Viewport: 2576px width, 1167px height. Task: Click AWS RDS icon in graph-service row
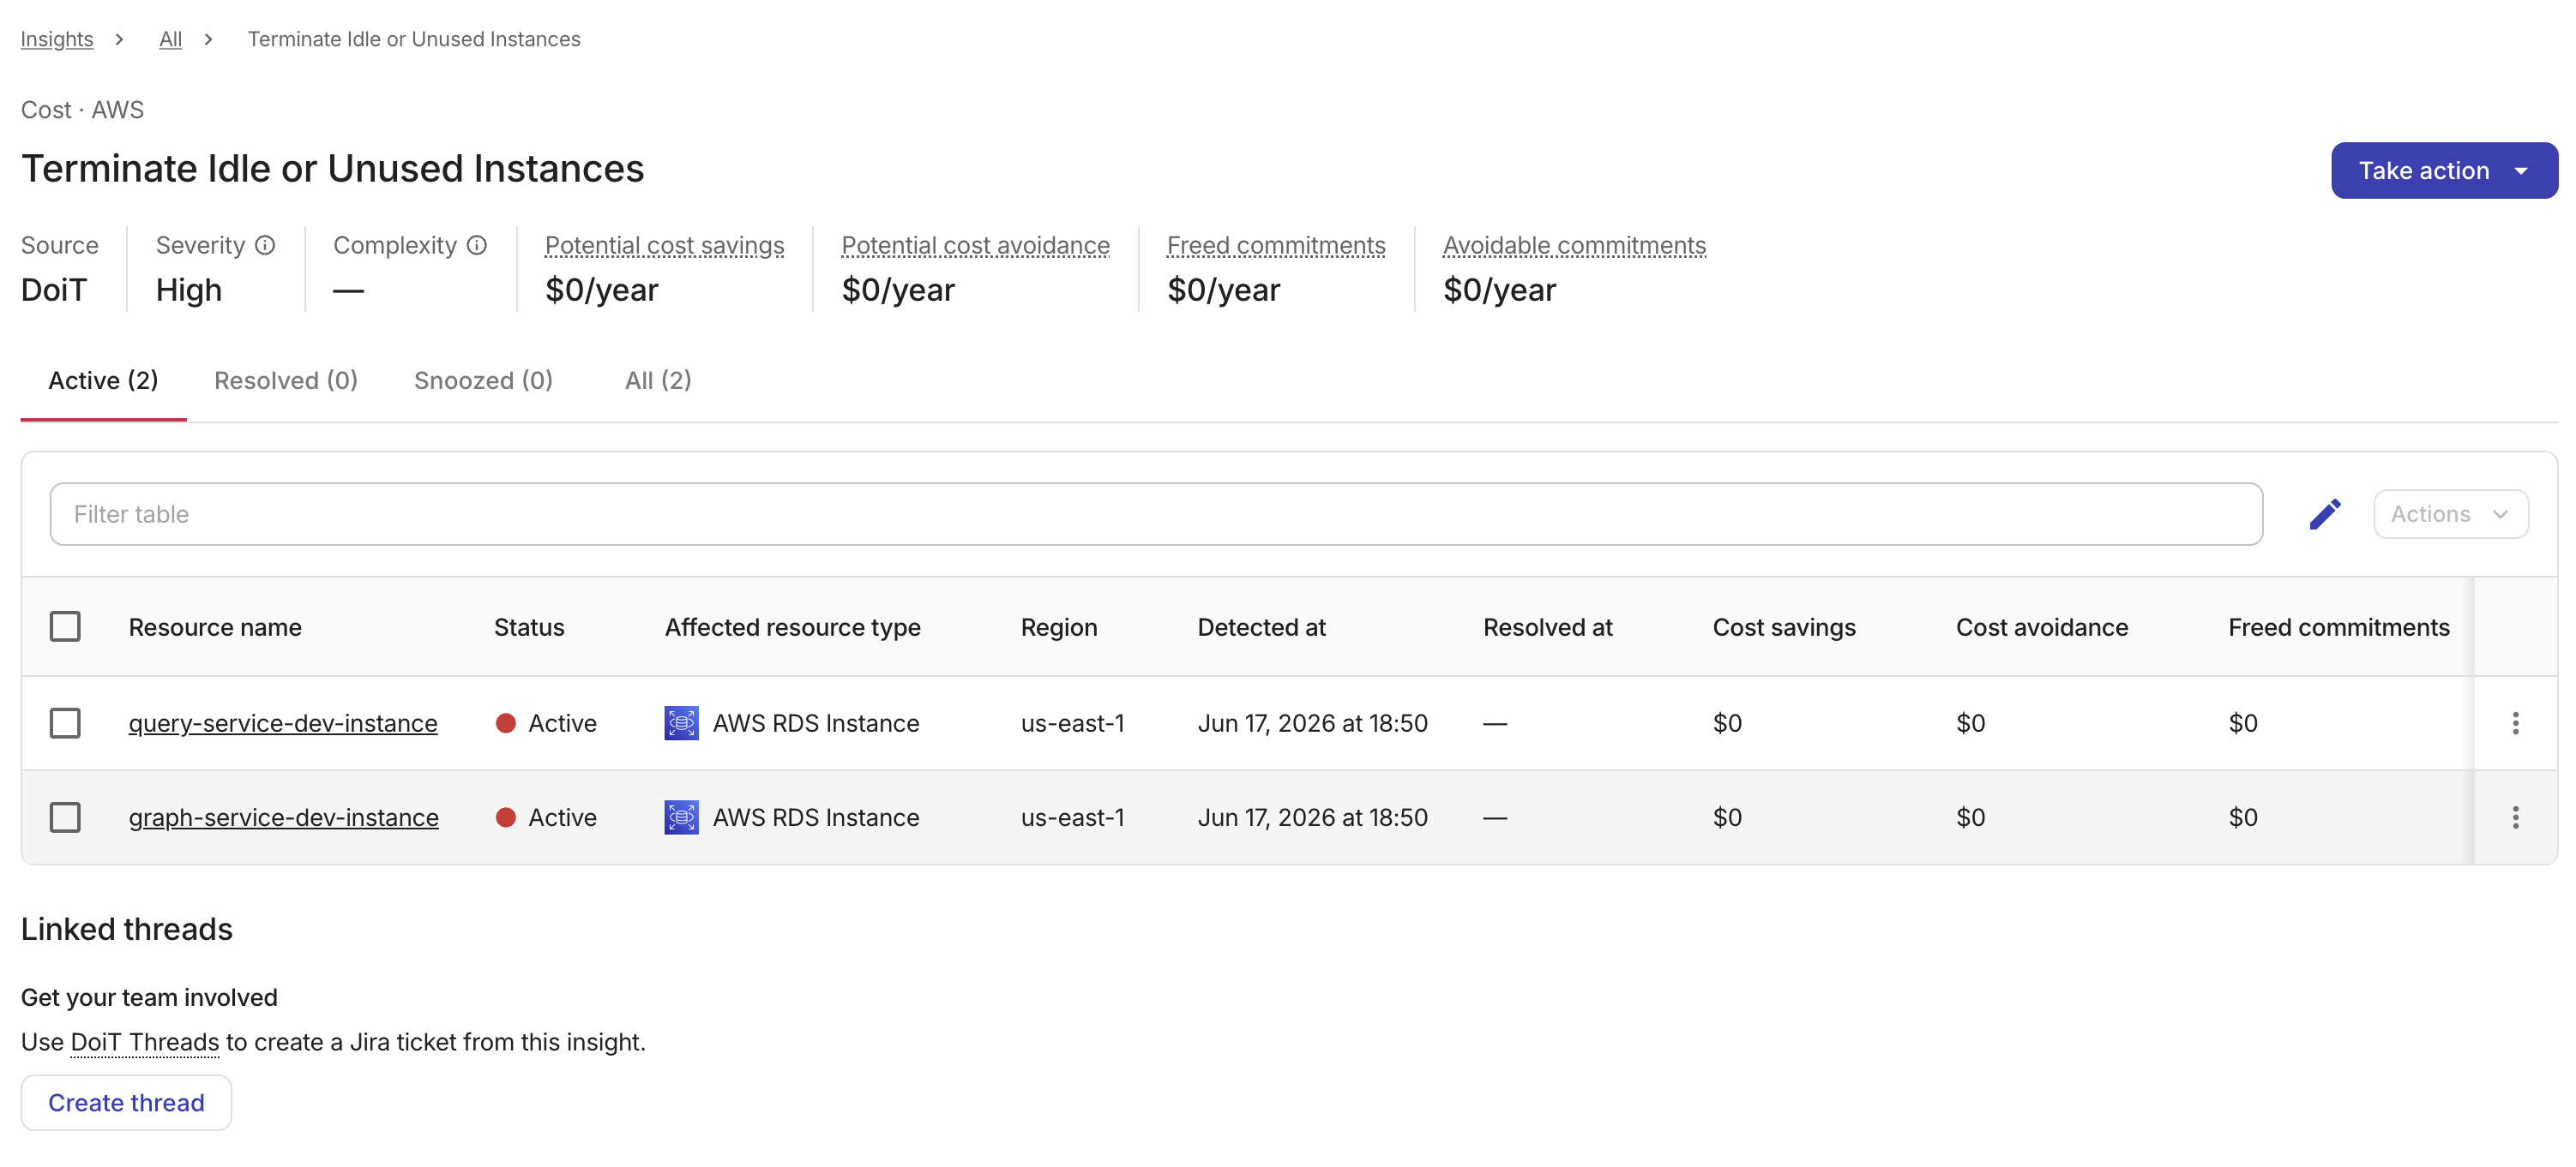681,817
